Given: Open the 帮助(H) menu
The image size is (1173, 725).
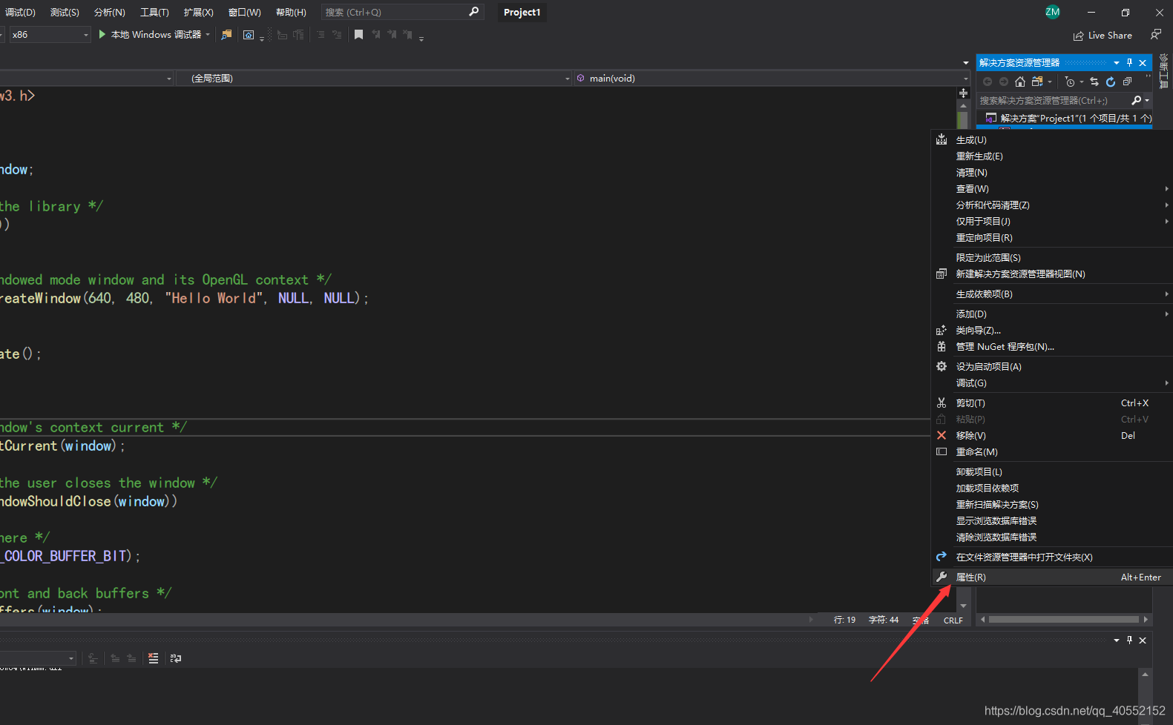Looking at the screenshot, I should coord(291,13).
